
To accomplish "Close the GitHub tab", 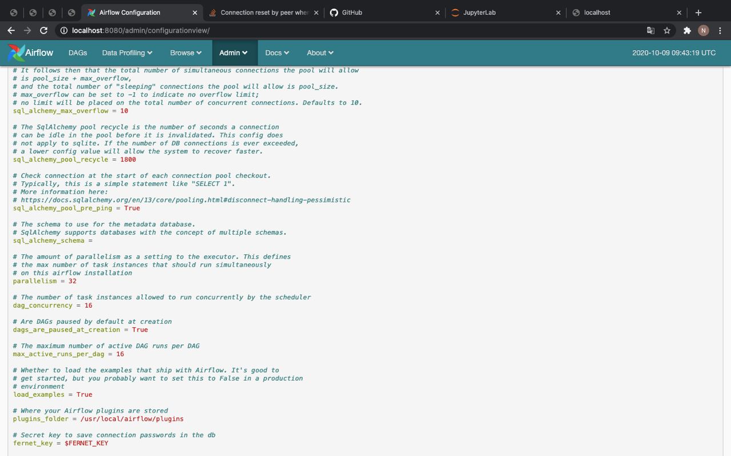I will pos(437,13).
